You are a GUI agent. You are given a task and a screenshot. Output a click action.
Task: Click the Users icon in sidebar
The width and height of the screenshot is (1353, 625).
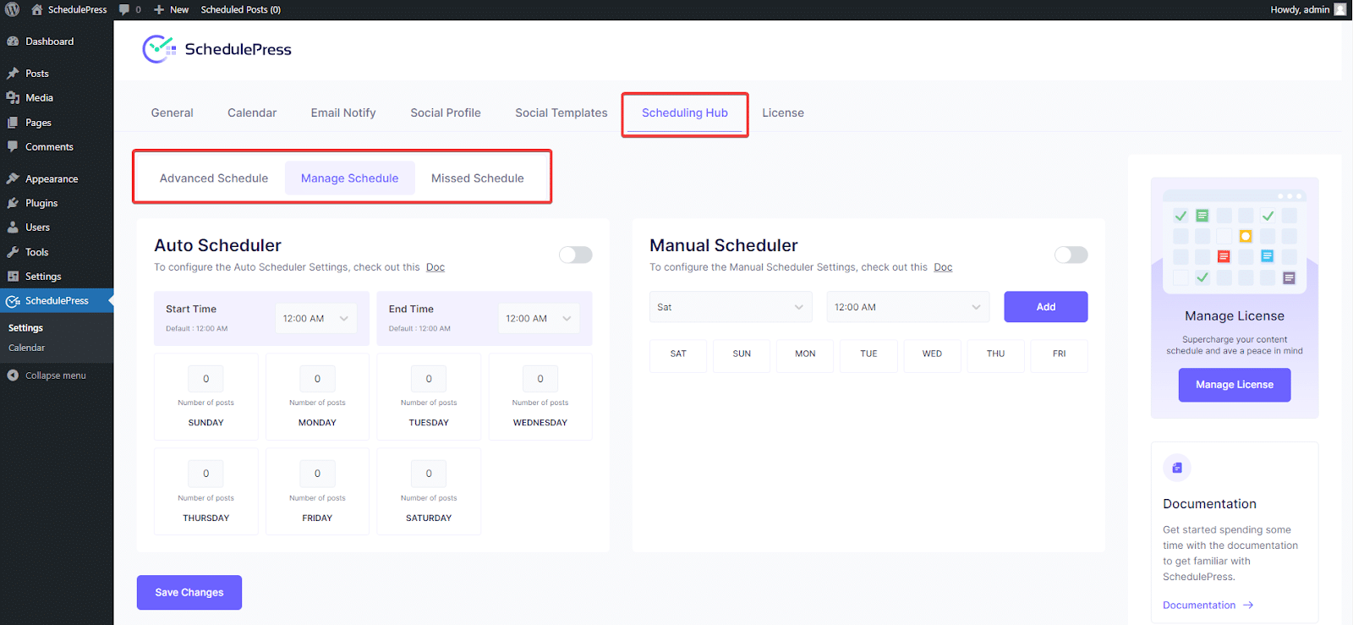tap(13, 228)
